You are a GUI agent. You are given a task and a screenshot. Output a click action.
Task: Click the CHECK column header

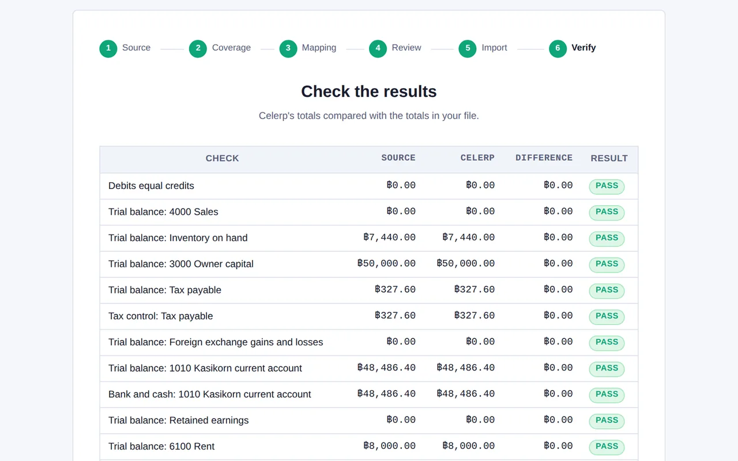pos(222,158)
